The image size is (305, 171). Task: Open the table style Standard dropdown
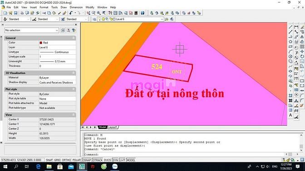pyautogui.click(x=77, y=19)
